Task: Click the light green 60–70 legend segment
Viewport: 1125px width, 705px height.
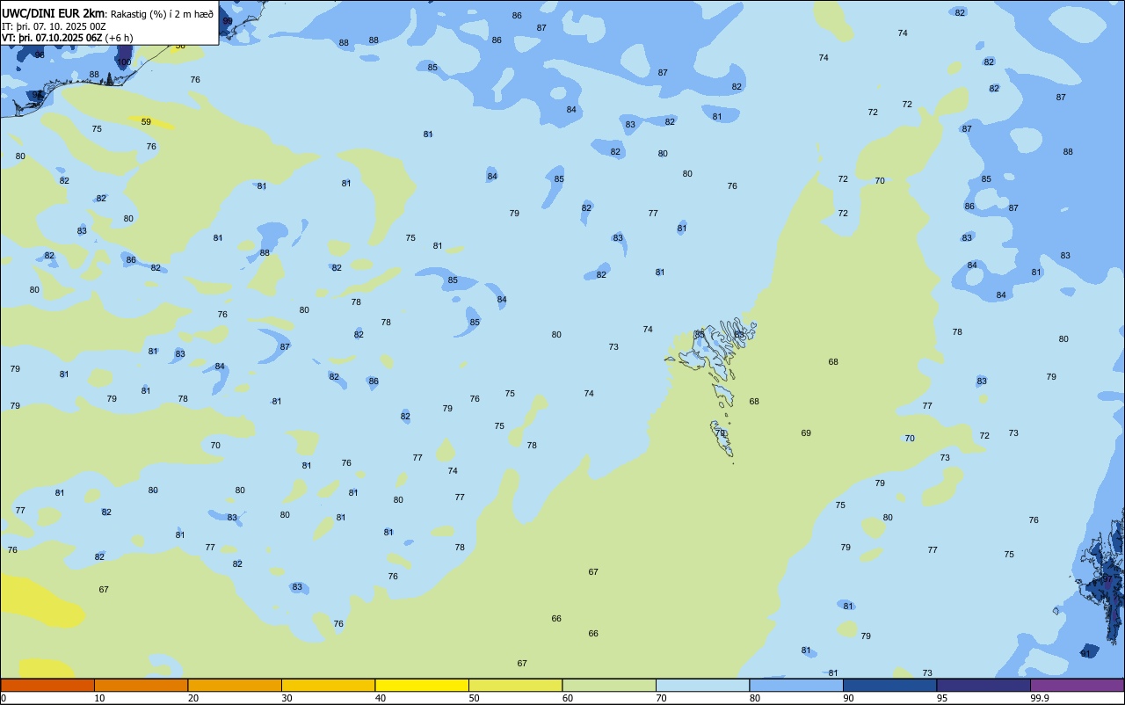Action: click(609, 685)
